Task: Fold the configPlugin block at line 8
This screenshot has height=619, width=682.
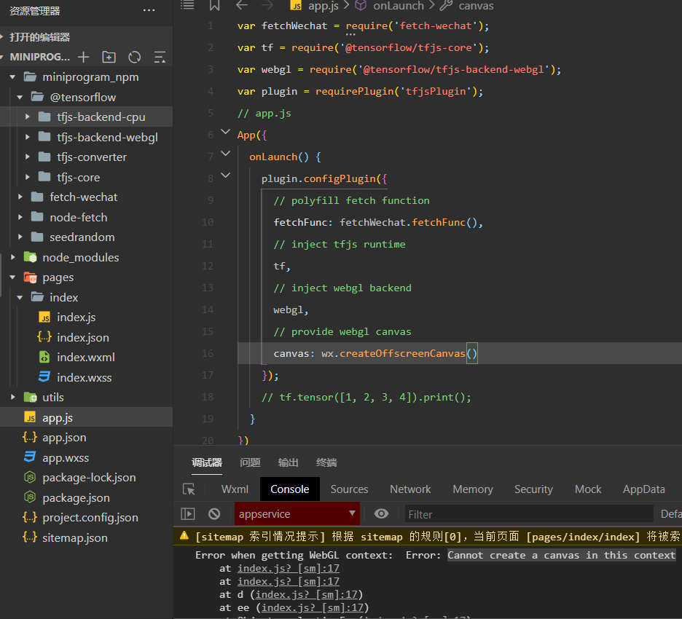Action: (225, 175)
